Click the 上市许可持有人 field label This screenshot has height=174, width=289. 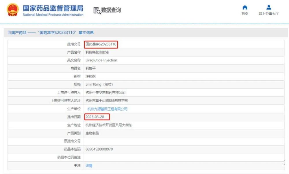click(69, 92)
